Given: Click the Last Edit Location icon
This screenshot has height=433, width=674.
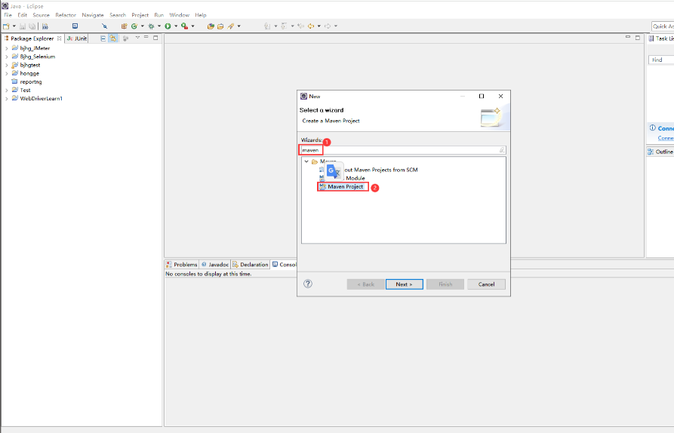Looking at the screenshot, I should [x=300, y=26].
